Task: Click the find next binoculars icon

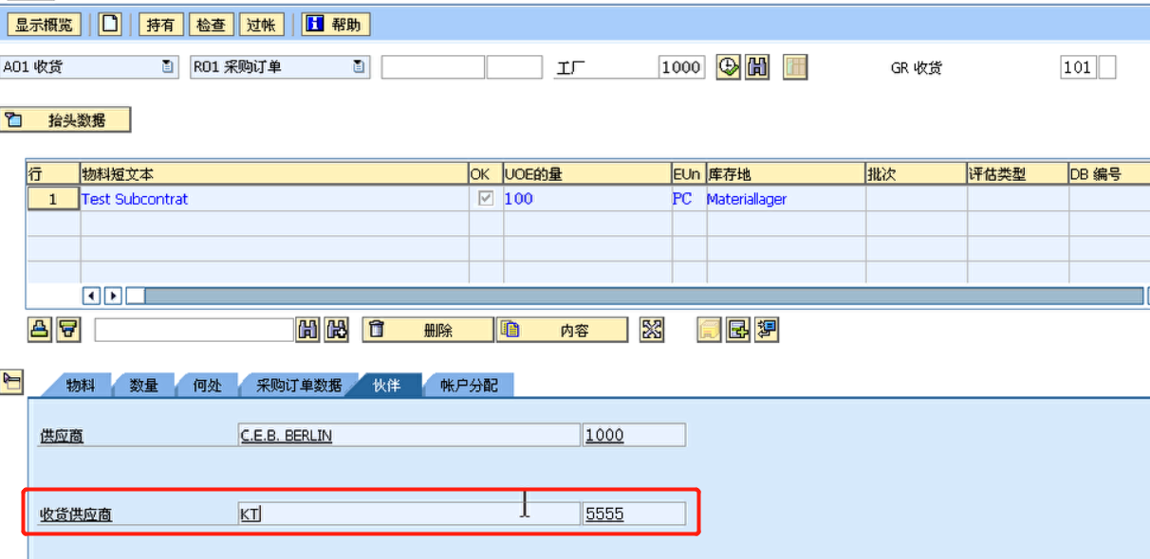Action: [338, 330]
